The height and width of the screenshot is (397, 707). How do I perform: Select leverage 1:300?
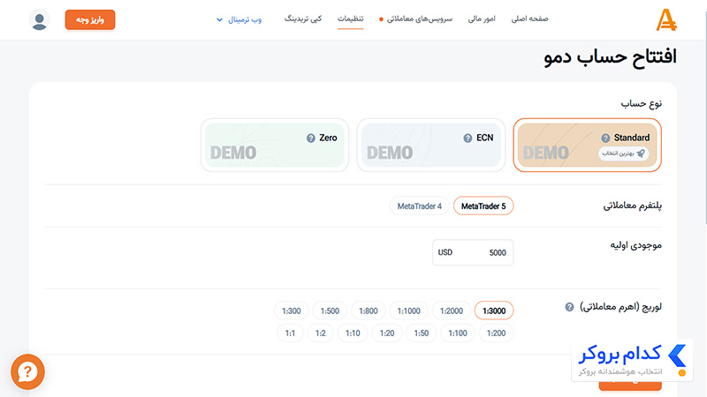click(292, 311)
